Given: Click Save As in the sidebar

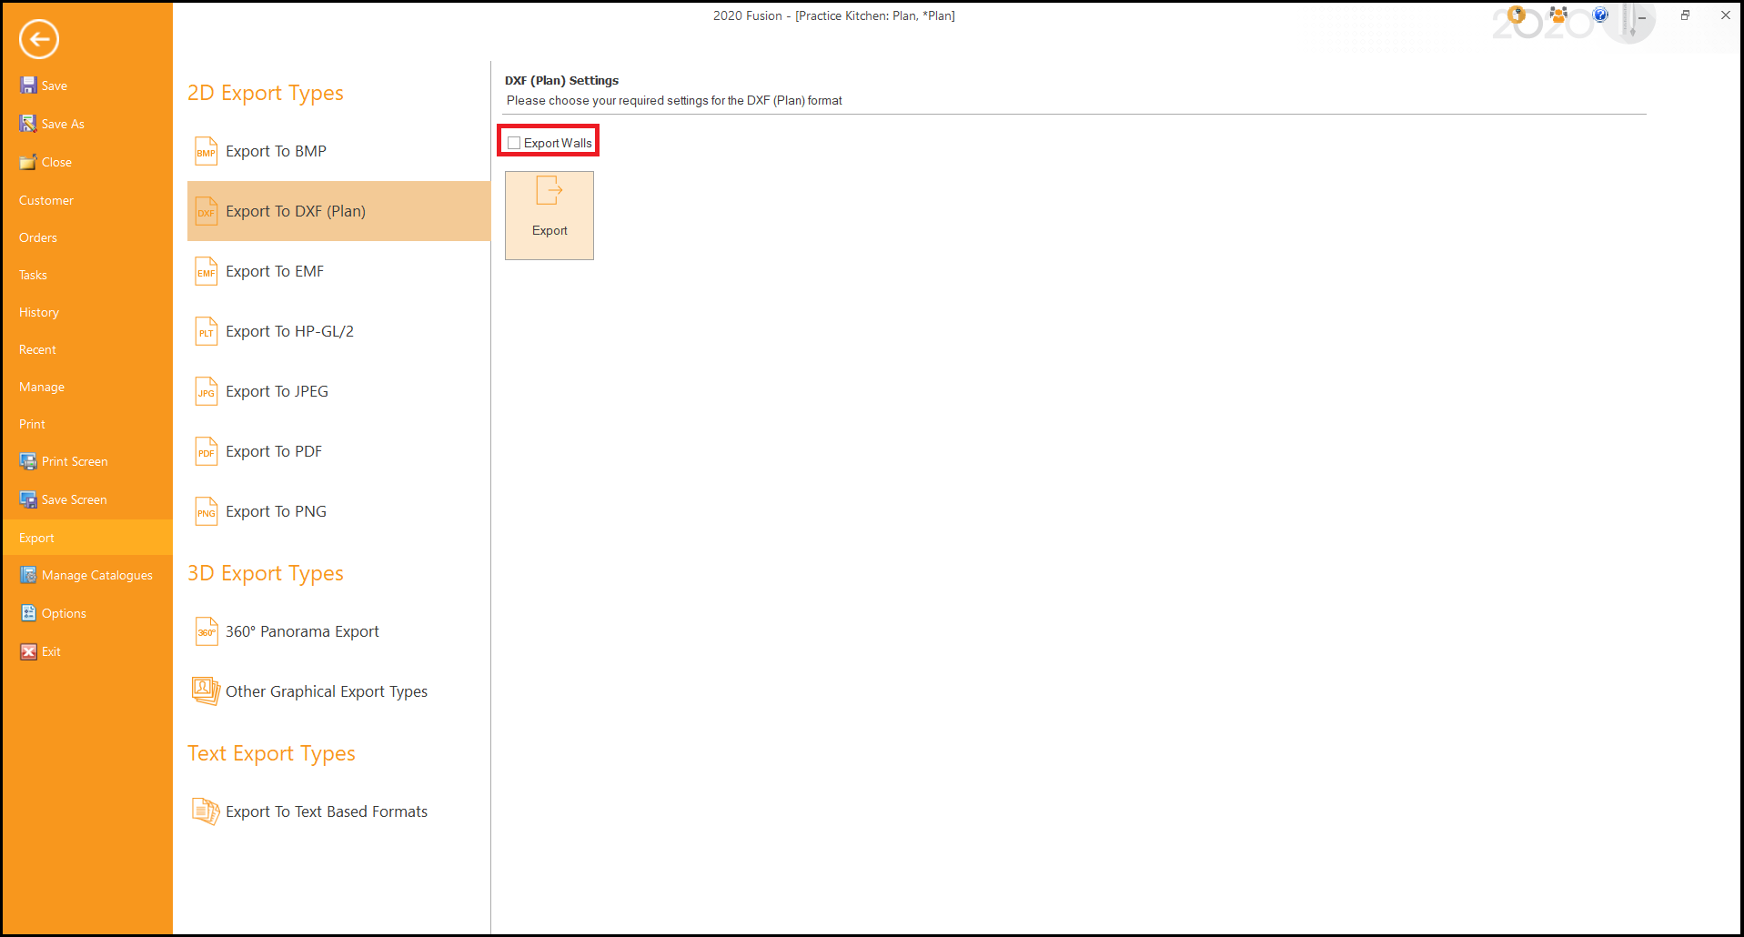Looking at the screenshot, I should click(x=63, y=124).
